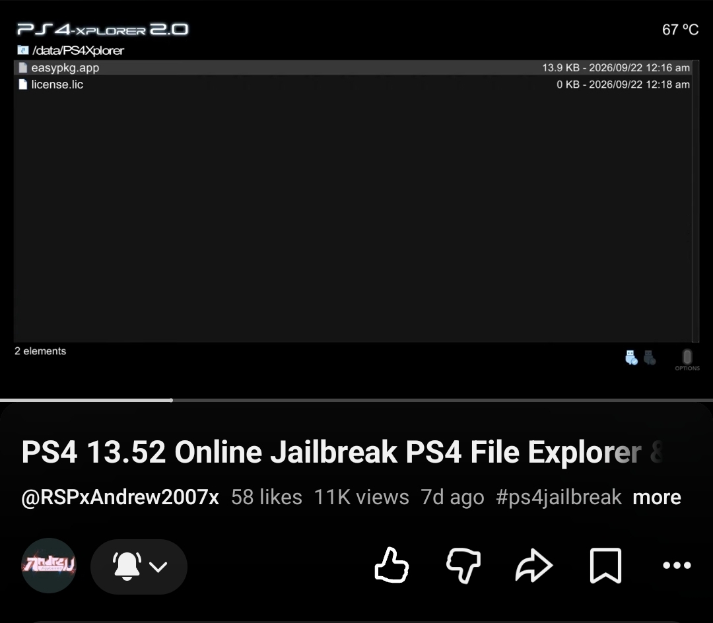
Task: Click easypkg.app's size and date text
Action: (x=616, y=68)
